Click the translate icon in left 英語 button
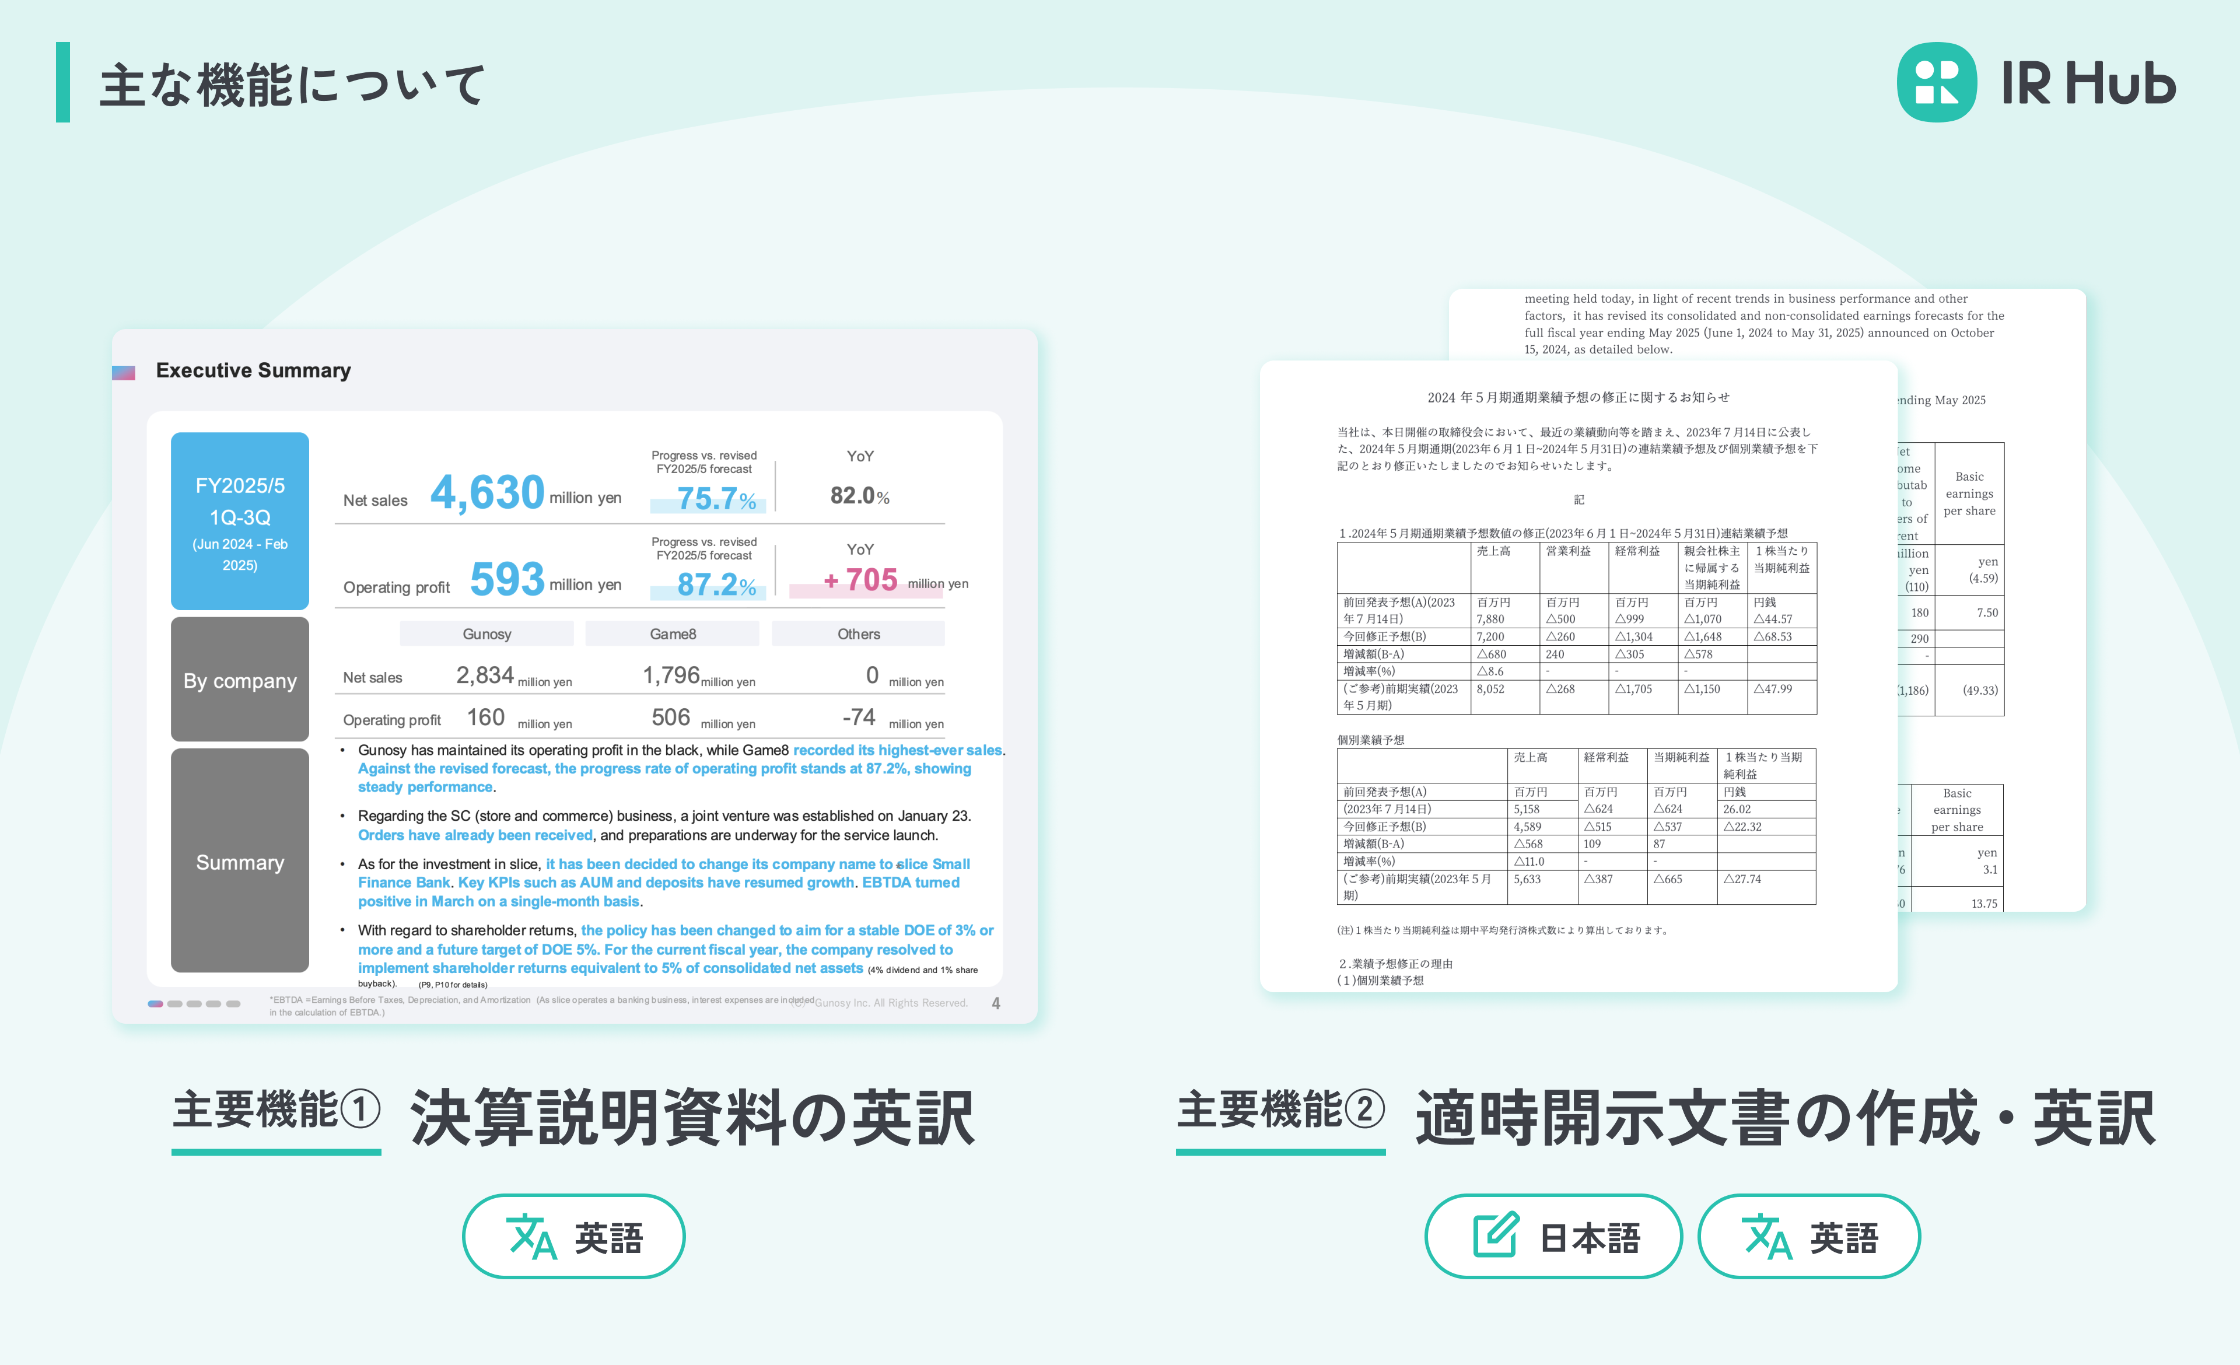The image size is (2240, 1365). [531, 1236]
